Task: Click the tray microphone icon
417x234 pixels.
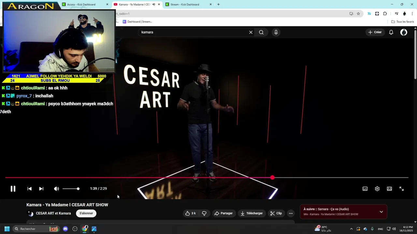Action: [372, 229]
